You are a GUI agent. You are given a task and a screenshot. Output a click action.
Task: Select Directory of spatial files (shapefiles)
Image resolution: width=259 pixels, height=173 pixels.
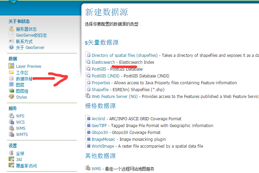pyautogui.click(x=125, y=55)
